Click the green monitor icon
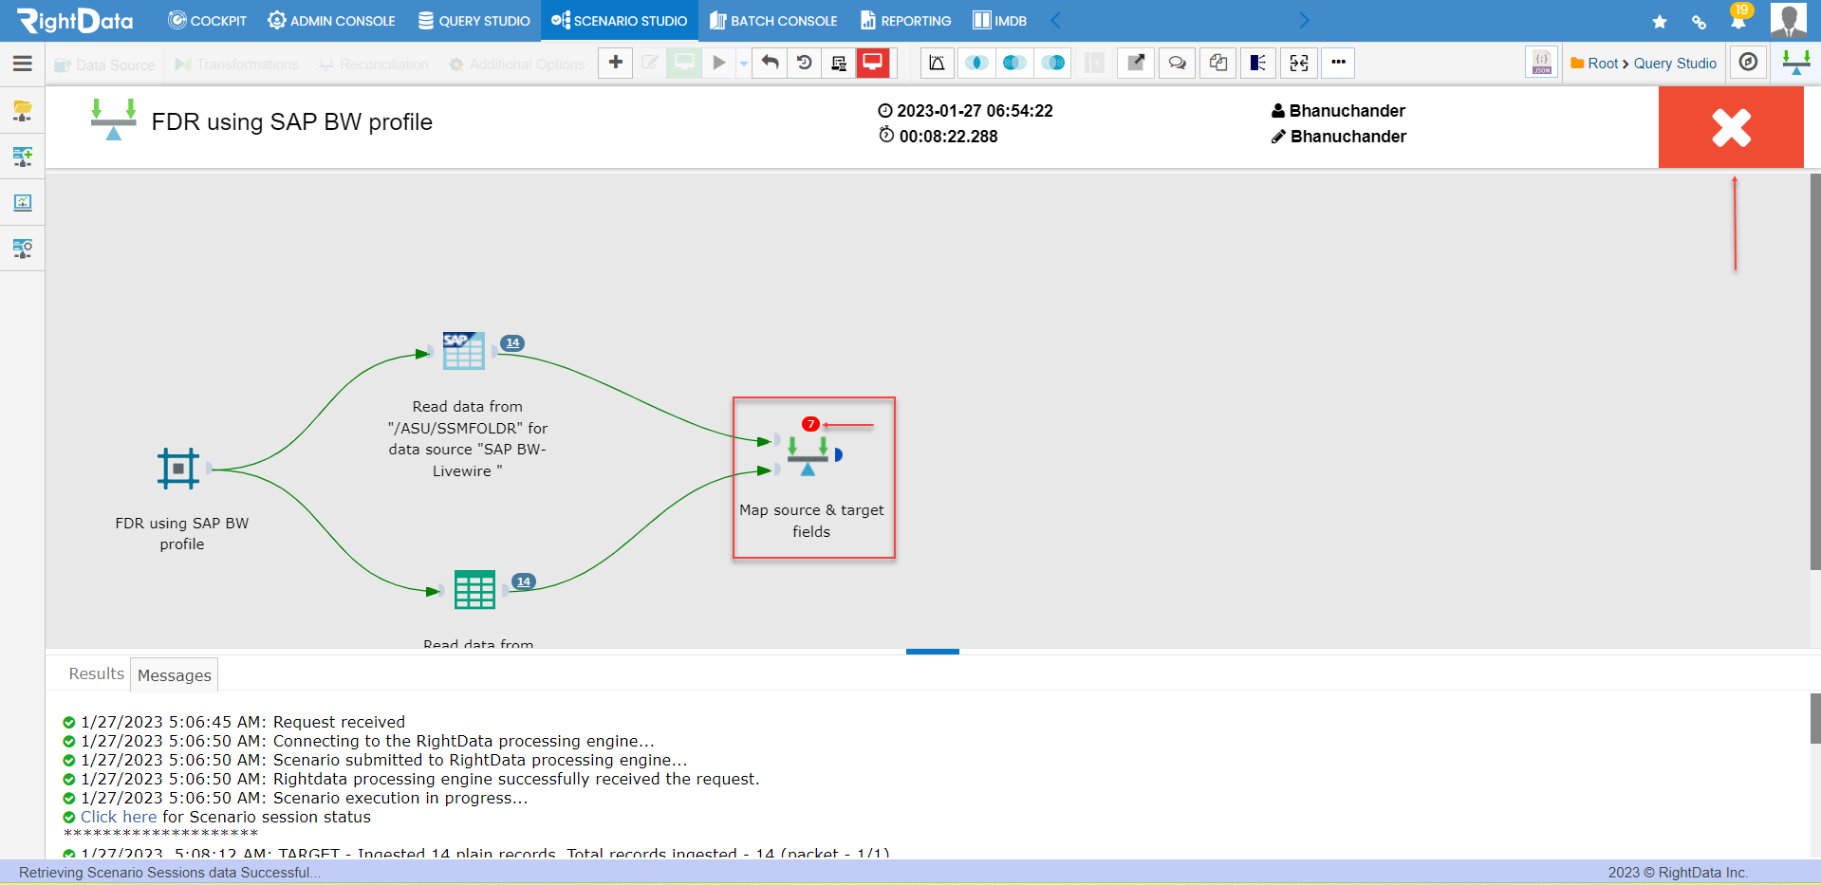 click(683, 63)
